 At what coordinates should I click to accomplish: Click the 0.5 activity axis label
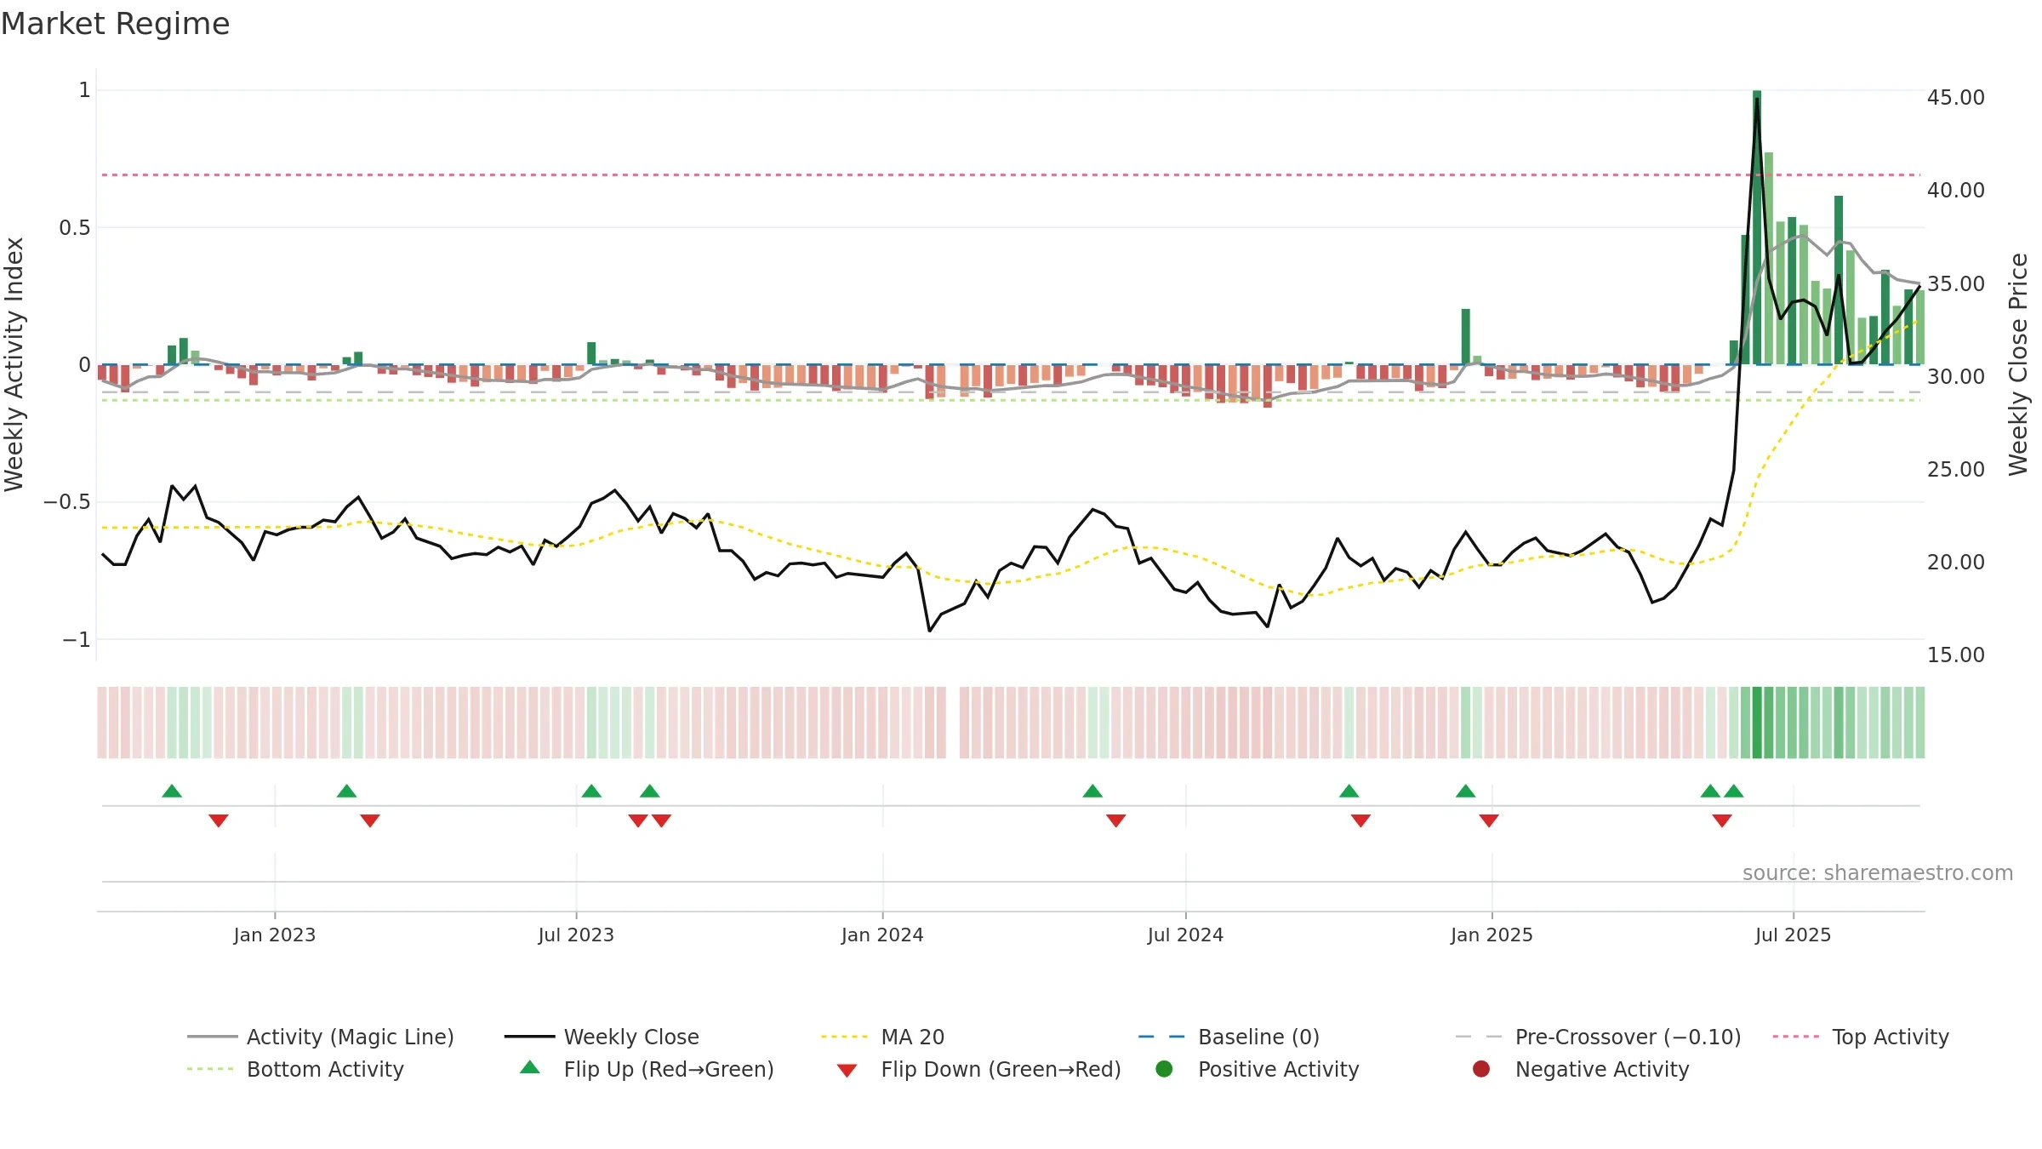pos(75,228)
